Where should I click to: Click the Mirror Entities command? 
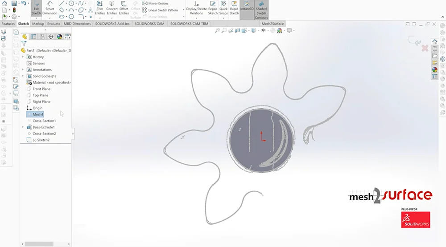158,4
